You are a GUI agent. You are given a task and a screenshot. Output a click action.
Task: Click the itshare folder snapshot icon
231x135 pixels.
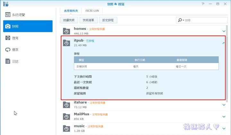point(66,105)
